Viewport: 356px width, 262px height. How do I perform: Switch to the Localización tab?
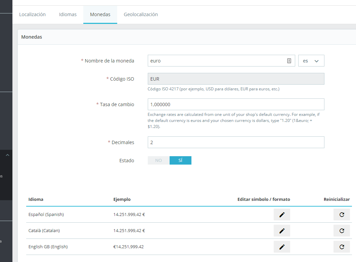33,14
